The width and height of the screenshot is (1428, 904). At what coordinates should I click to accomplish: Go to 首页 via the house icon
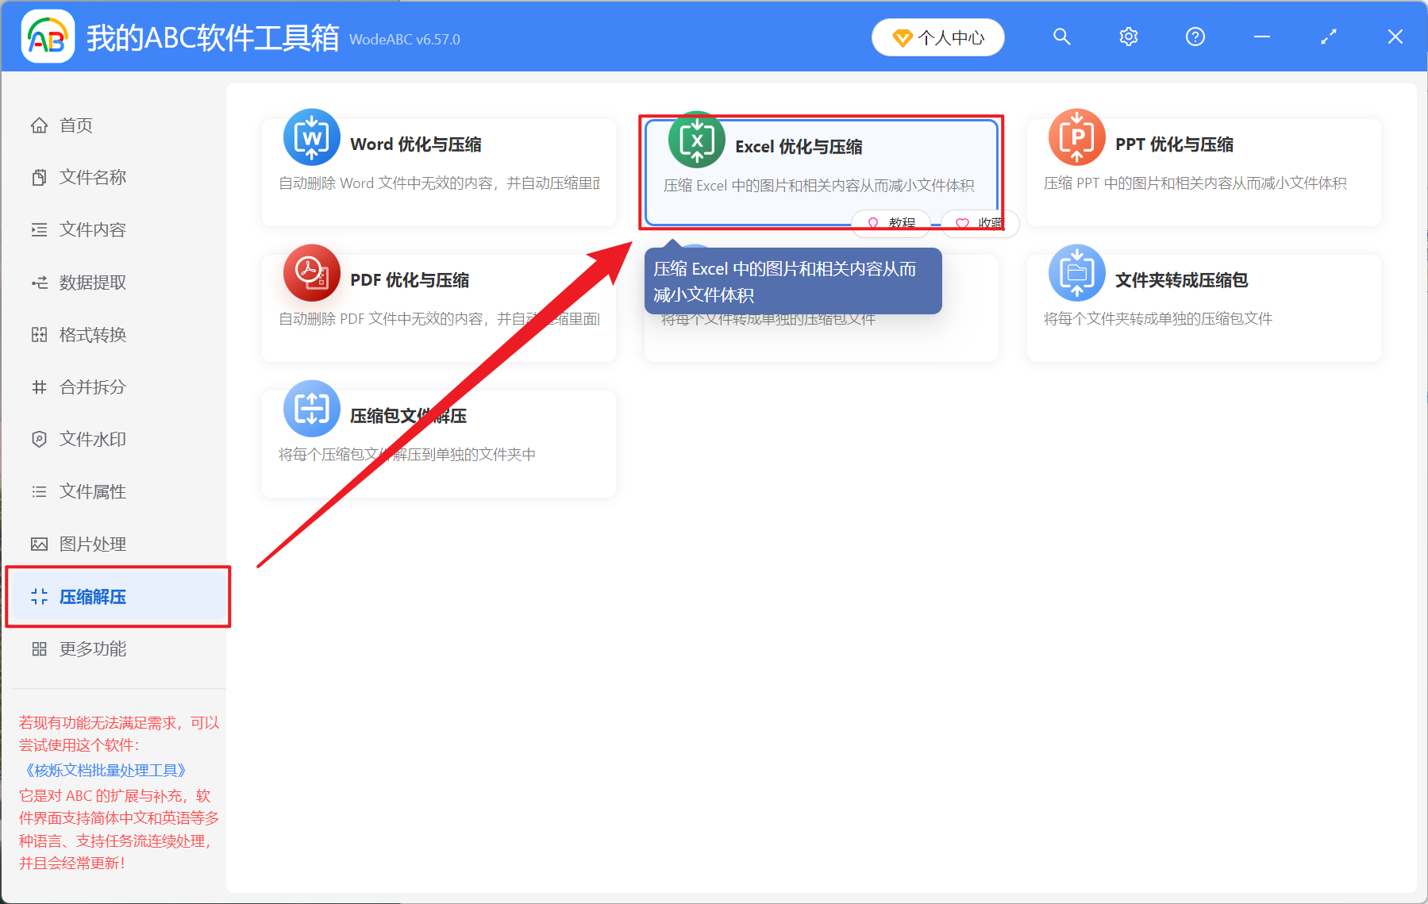(x=39, y=125)
